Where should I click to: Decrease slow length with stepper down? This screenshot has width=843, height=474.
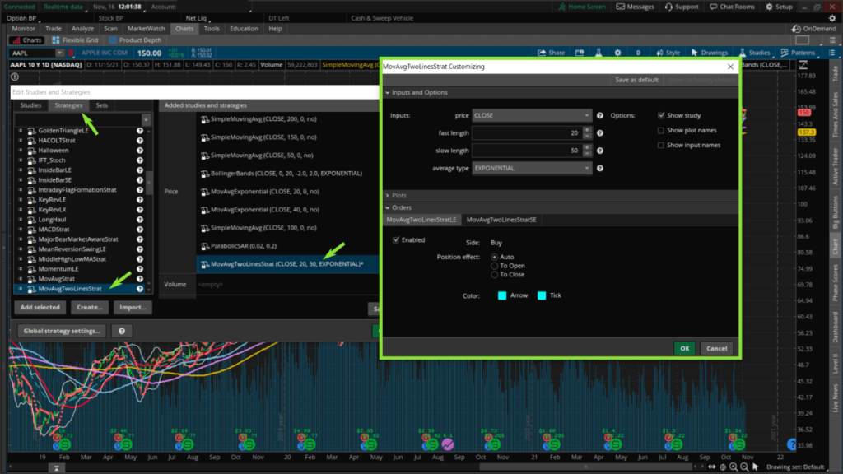coord(587,154)
